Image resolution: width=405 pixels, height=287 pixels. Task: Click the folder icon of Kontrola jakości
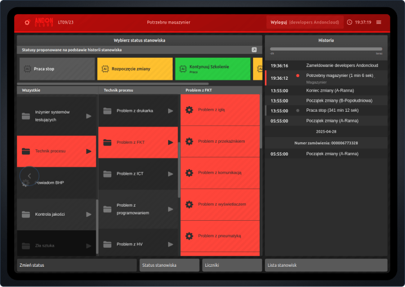(25, 214)
